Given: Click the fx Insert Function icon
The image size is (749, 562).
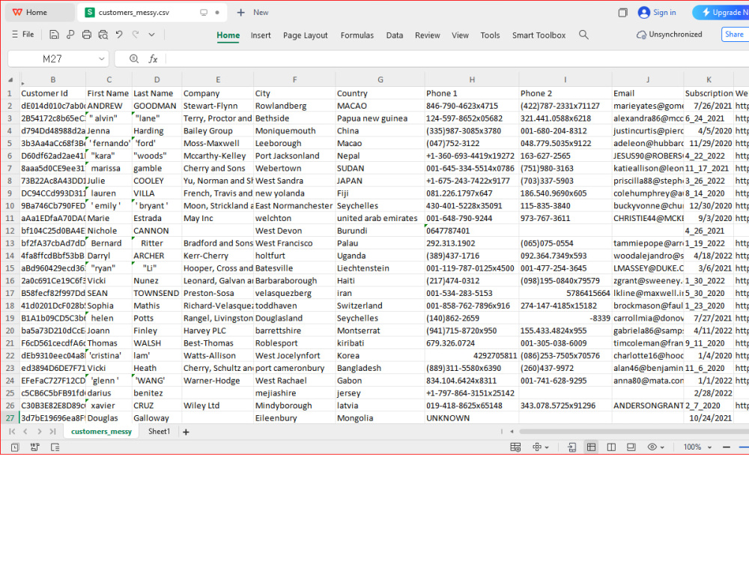Looking at the screenshot, I should pyautogui.click(x=153, y=58).
